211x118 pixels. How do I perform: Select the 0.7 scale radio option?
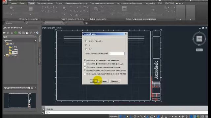point(86,49)
